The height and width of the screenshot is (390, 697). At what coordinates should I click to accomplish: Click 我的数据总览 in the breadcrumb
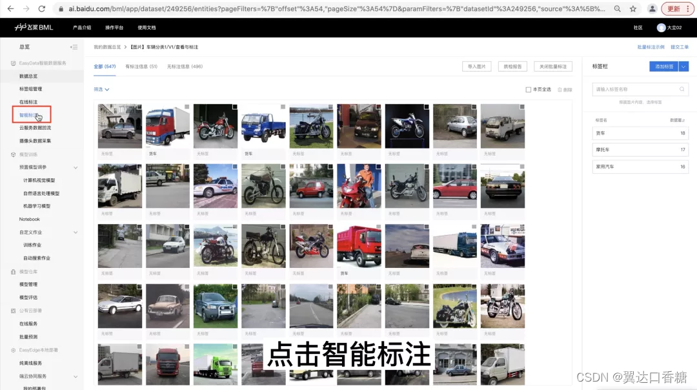(107, 47)
